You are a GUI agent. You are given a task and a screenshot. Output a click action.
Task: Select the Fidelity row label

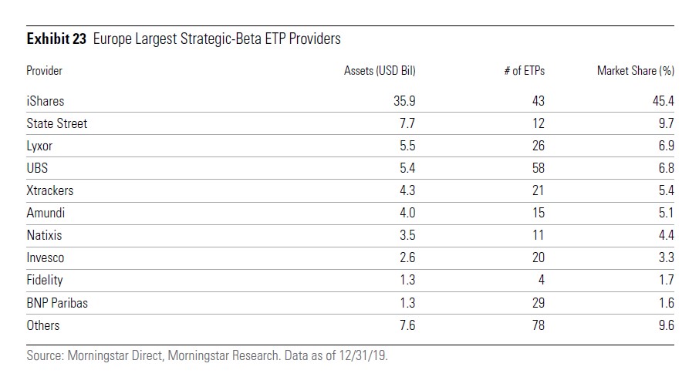point(45,280)
